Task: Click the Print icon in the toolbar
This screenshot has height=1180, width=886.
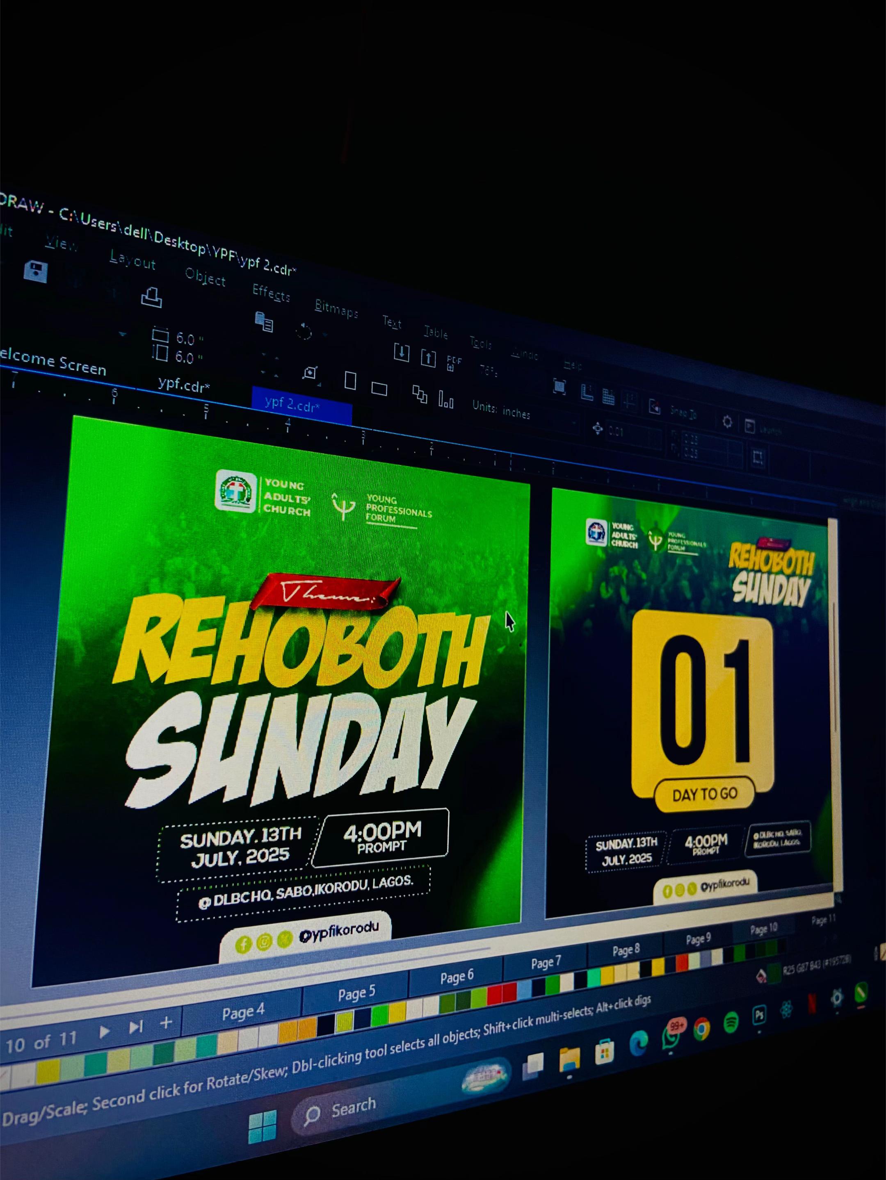Action: [x=151, y=297]
